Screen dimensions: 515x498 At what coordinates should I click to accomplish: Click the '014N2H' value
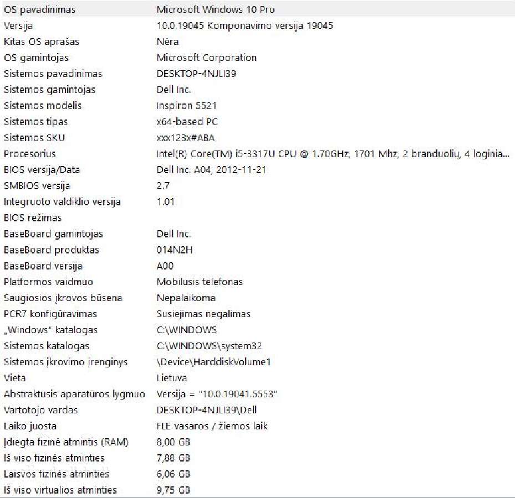[175, 250]
